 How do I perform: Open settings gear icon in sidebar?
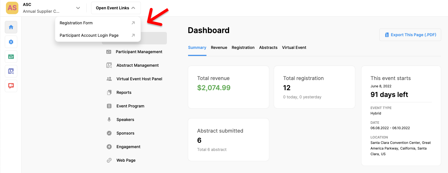tap(11, 42)
